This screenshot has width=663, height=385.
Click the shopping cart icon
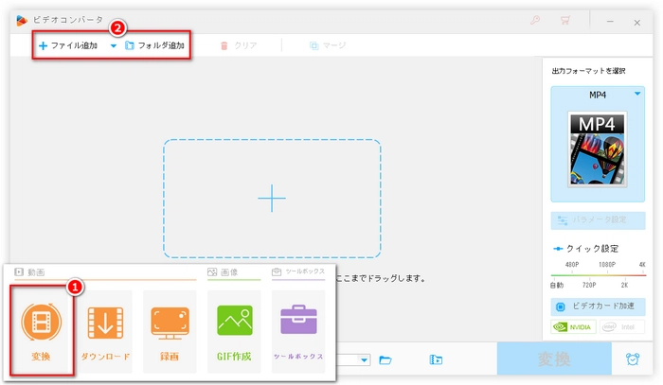[565, 20]
